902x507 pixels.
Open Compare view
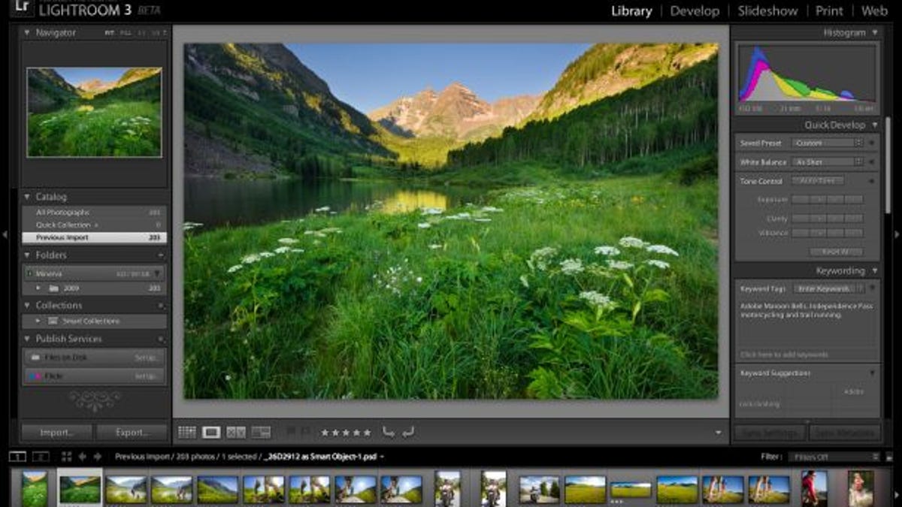point(235,431)
